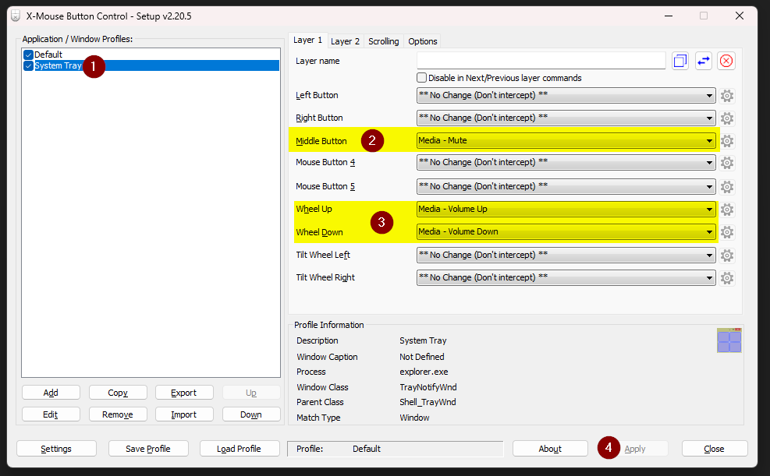Open the Scrolling tab
Image resolution: width=770 pixels, height=476 pixels.
click(384, 41)
